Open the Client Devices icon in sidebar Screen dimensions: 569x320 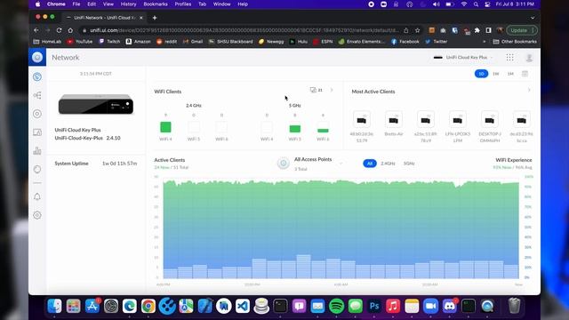[37, 132]
